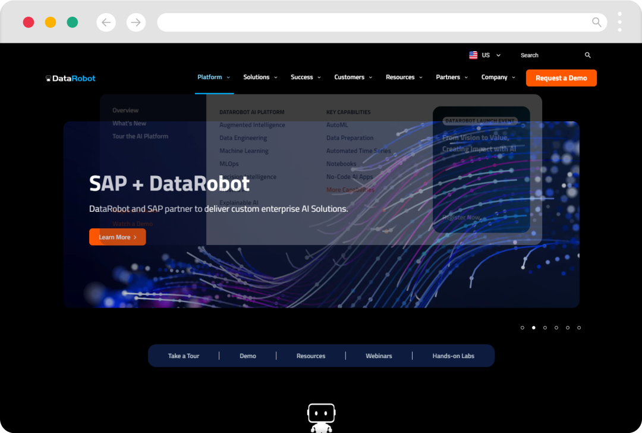Click Demo quick link

[248, 356]
